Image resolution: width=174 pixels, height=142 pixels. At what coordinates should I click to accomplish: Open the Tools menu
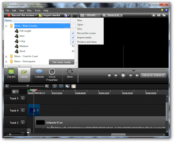coord(38,11)
